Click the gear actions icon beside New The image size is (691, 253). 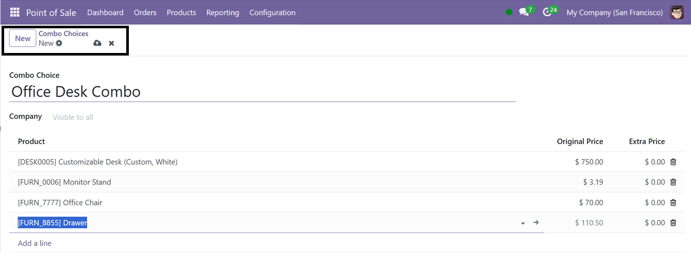(59, 43)
